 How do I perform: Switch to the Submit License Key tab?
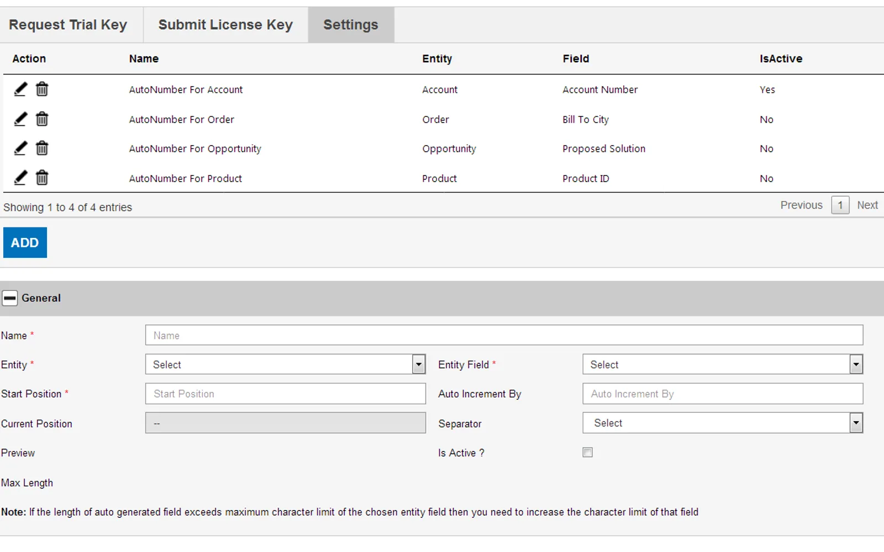click(x=225, y=25)
